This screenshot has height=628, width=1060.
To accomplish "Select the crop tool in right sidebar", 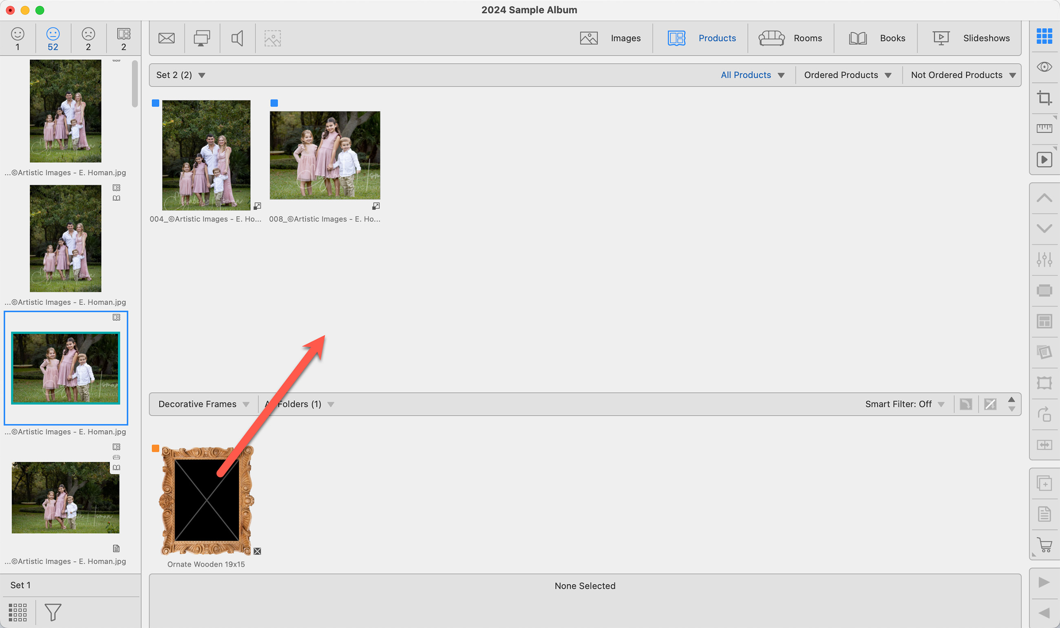I will [x=1044, y=98].
